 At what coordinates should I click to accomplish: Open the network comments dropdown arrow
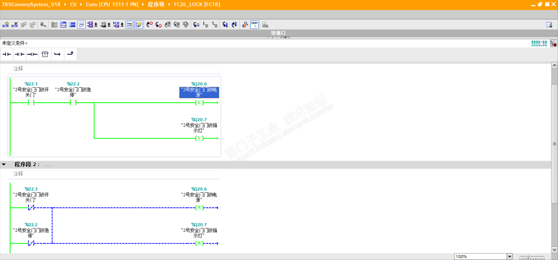(122, 25)
